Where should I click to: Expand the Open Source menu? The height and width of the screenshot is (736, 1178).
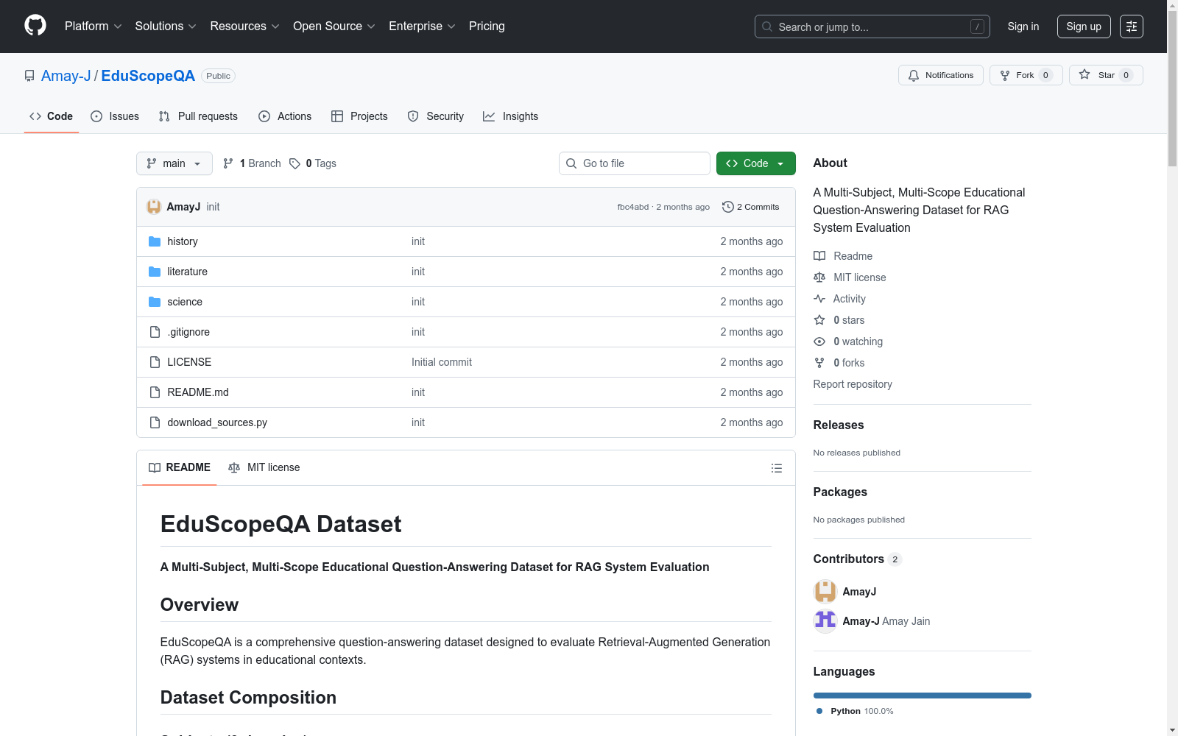pos(334,26)
